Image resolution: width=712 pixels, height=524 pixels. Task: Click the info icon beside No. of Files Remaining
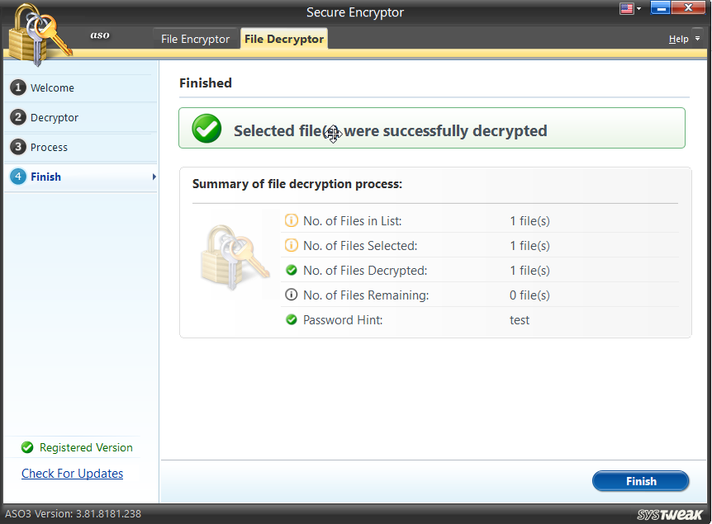click(290, 295)
